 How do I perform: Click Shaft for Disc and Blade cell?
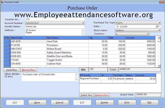point(67,56)
